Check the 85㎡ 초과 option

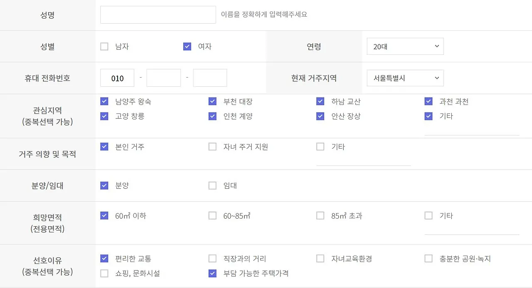click(x=320, y=215)
